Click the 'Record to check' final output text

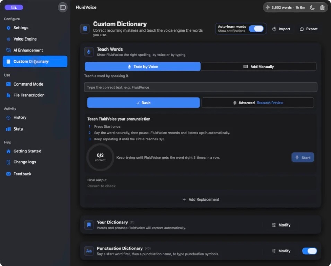click(102, 186)
